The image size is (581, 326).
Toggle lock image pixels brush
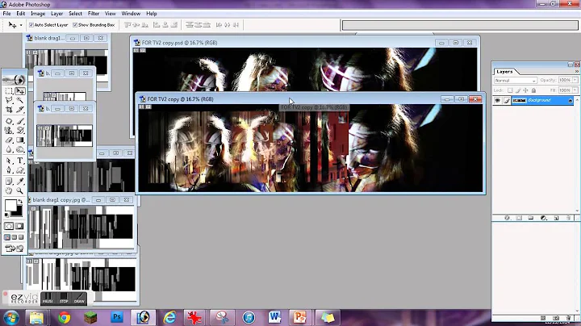[518, 90]
